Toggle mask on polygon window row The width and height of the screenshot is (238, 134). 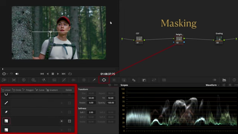70,103
